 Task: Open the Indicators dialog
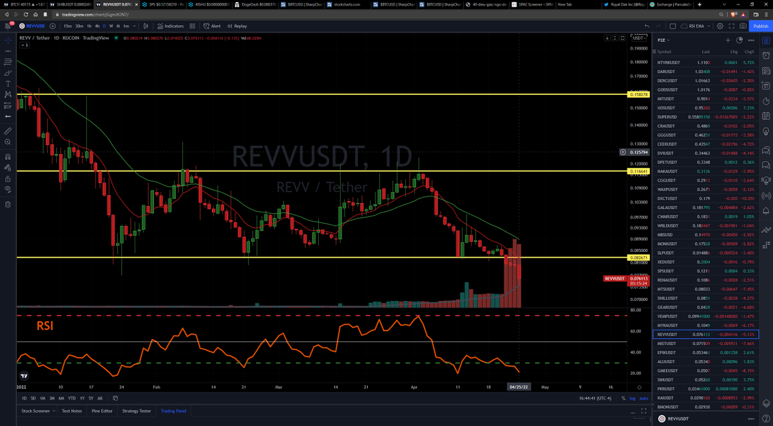click(x=171, y=26)
